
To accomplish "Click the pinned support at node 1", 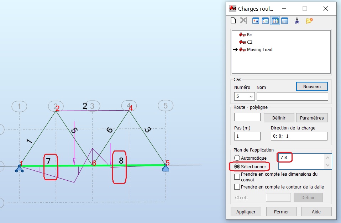I will (x=19, y=169).
